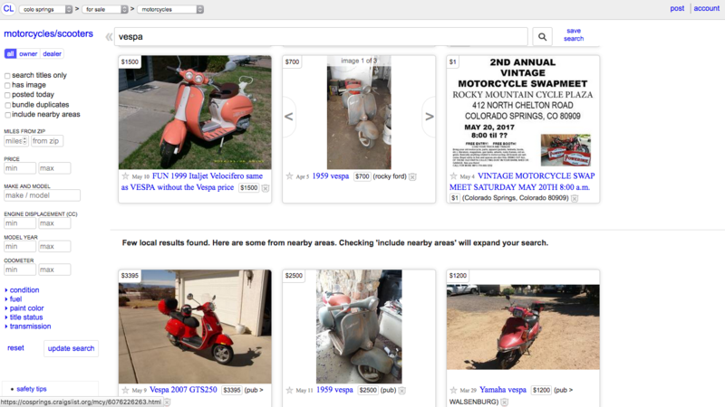Viewport: 725px width, 407px height.
Task: Open VINTAGE MOTORCYCLE SWAP MEET listing title
Action: (522, 182)
